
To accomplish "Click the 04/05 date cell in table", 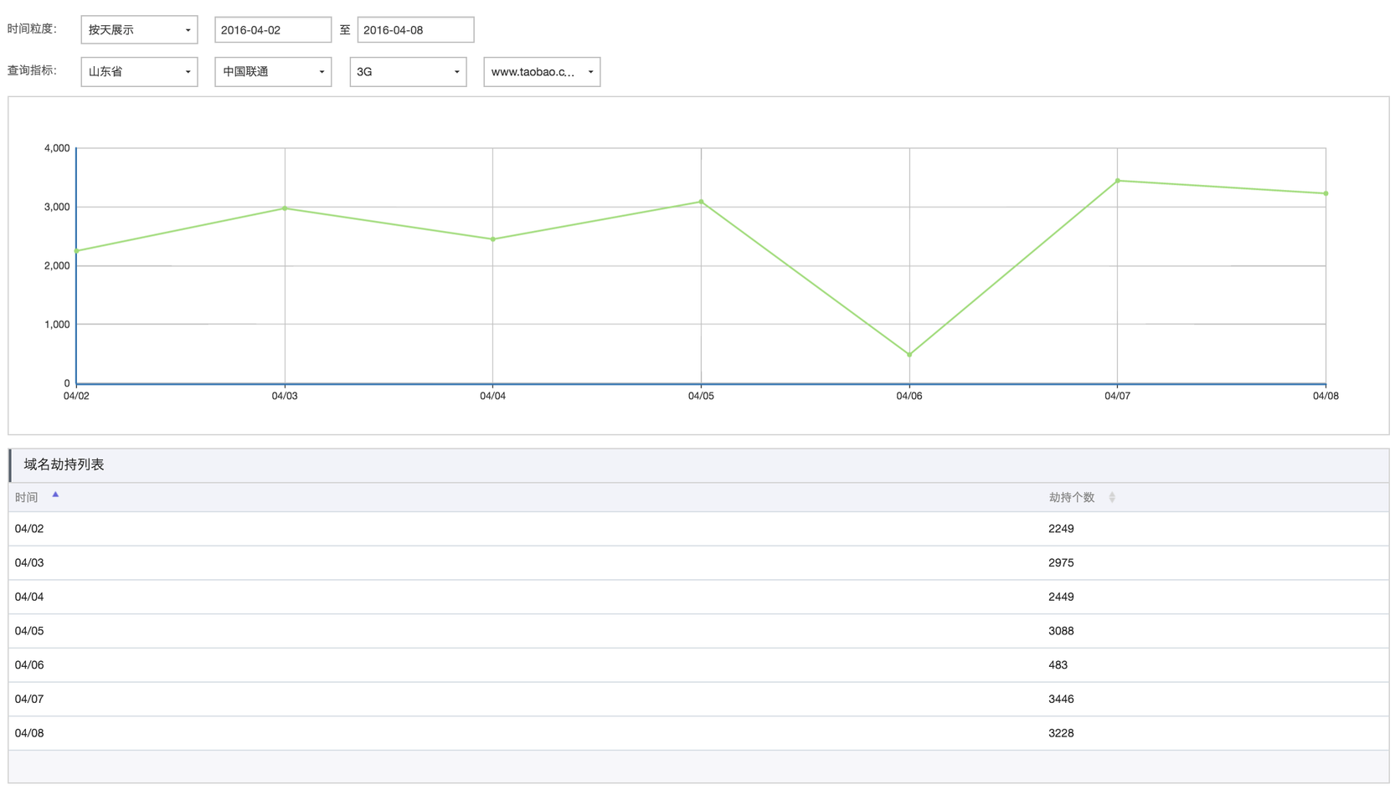I will point(29,631).
